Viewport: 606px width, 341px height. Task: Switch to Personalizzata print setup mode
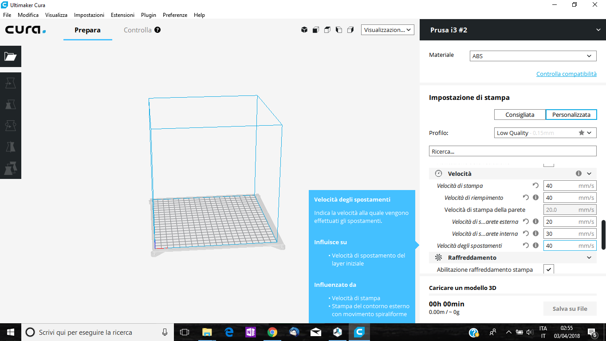pos(571,115)
